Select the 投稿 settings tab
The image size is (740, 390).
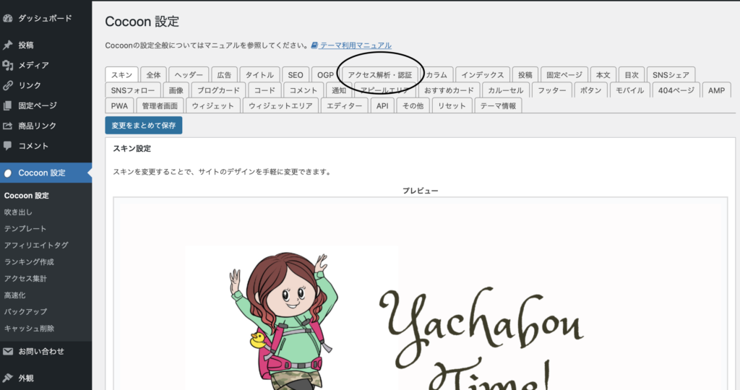click(525, 74)
